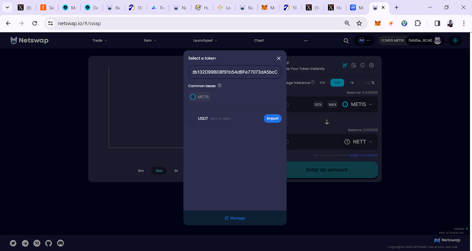Click the header search magnifier icon

(346, 40)
